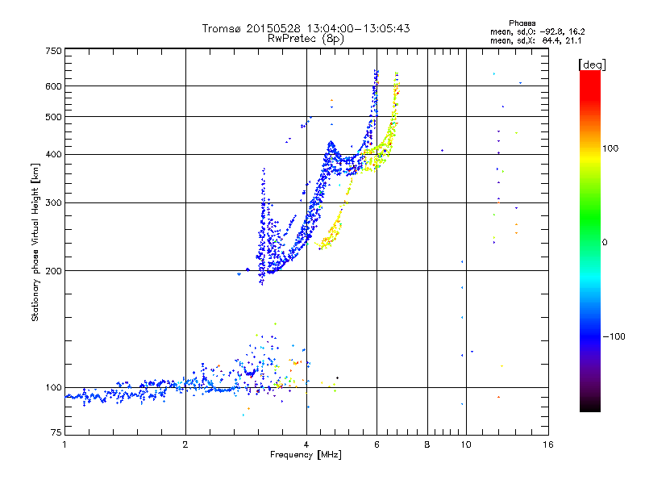The height and width of the screenshot is (484, 645).
Task: Click the y-axis '600' tick label
Action: 53,86
